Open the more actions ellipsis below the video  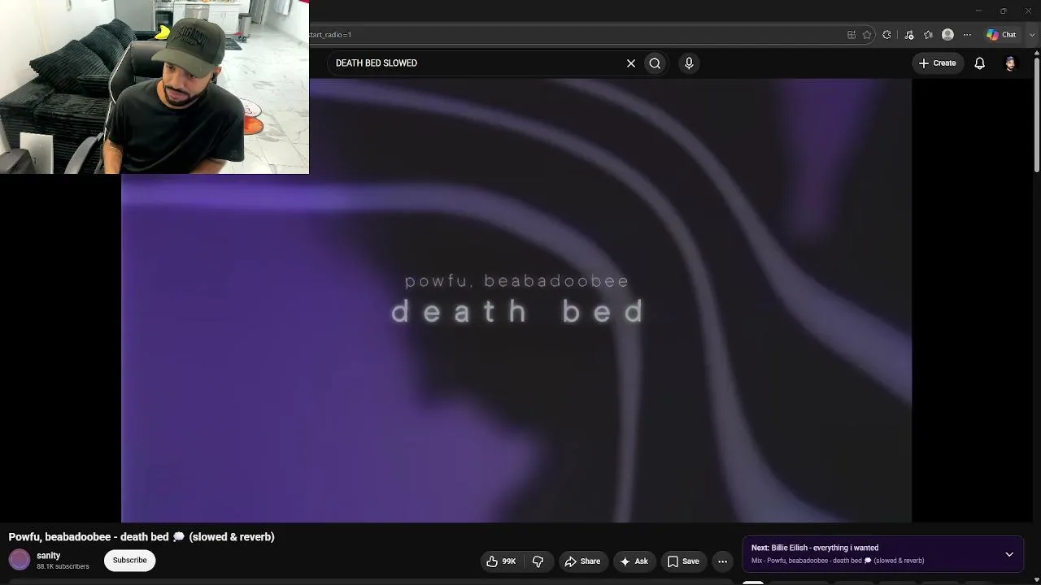(722, 561)
